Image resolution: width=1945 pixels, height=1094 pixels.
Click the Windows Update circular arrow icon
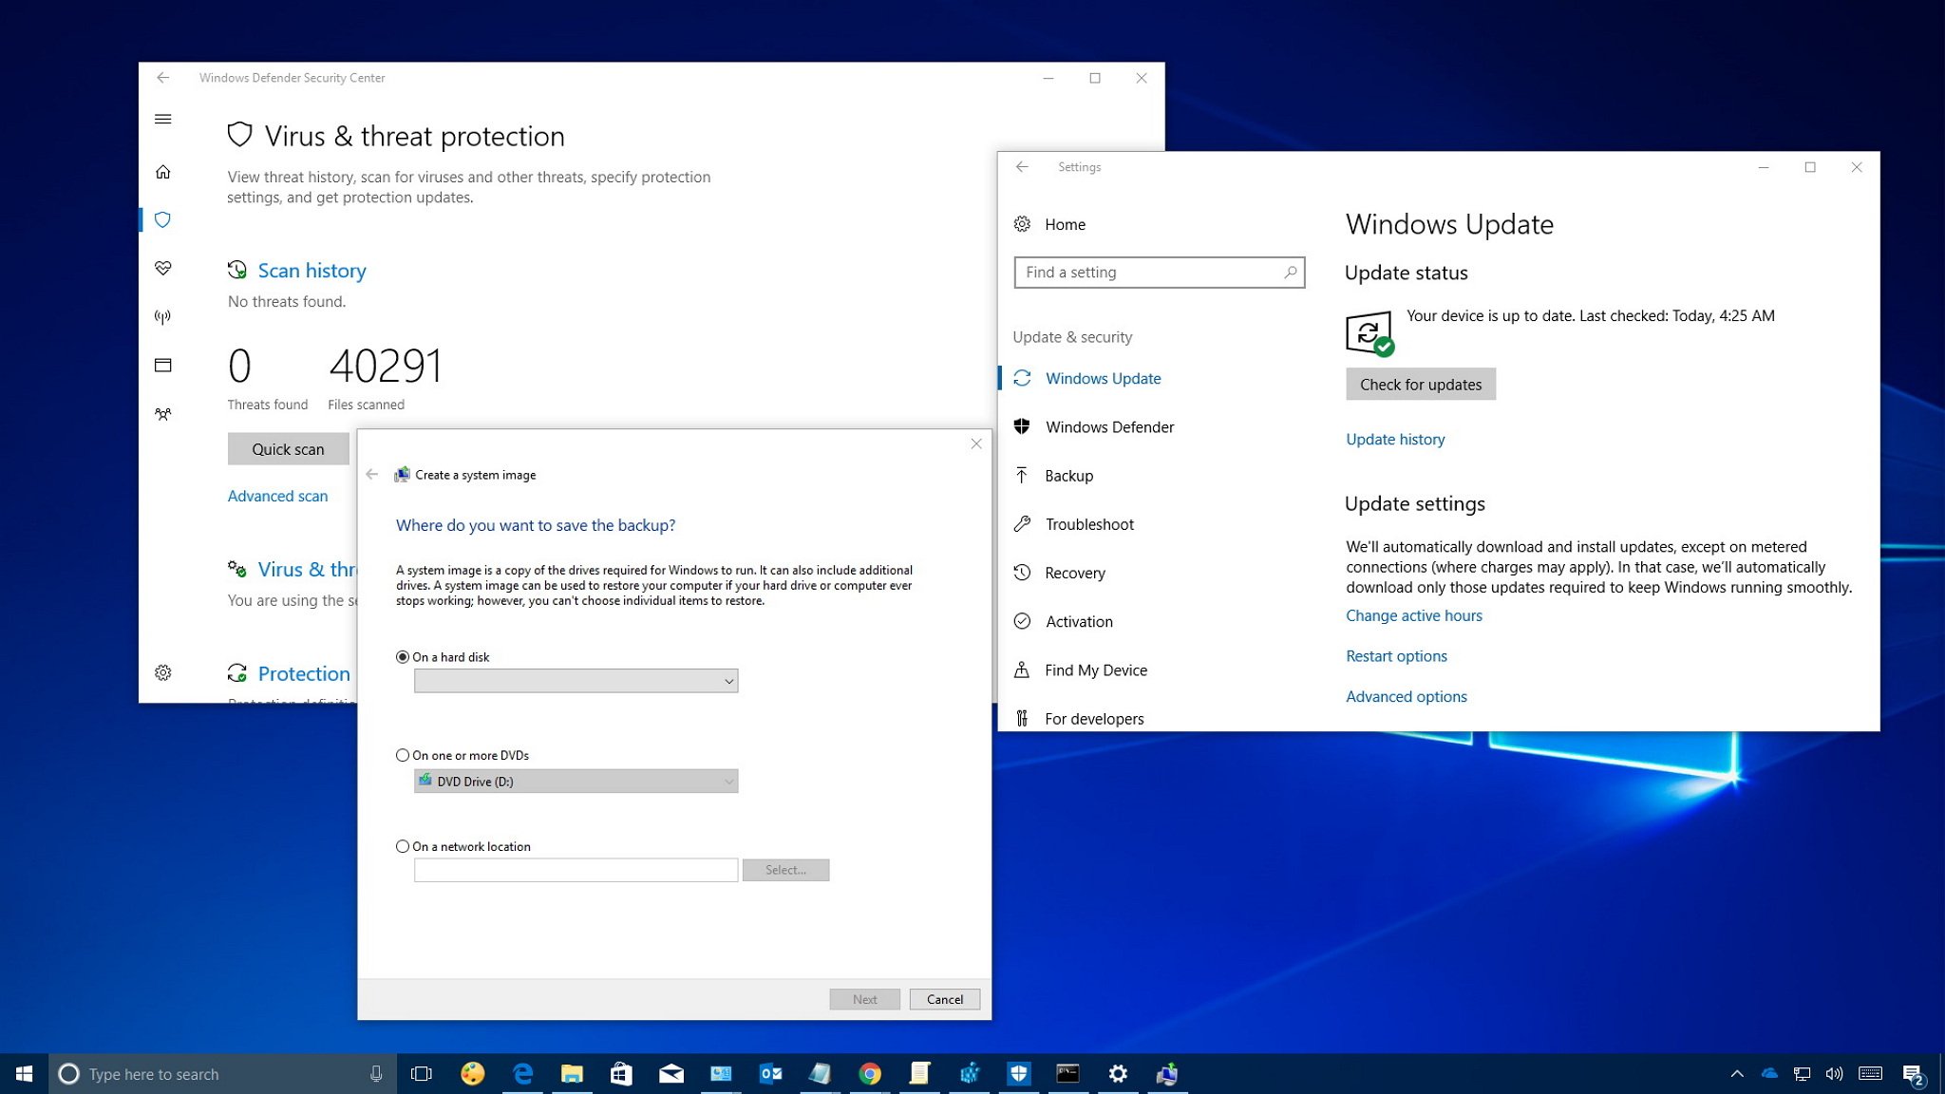tap(1023, 378)
